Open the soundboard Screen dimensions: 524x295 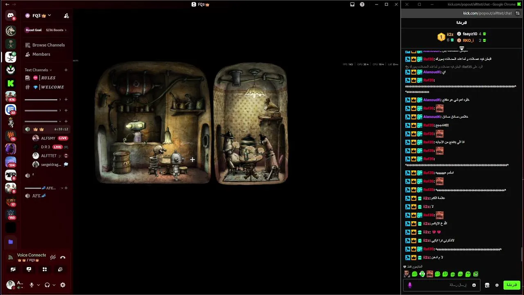point(60,269)
